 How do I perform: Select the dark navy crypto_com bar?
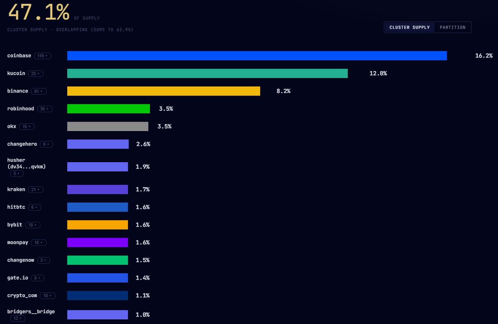click(98, 295)
